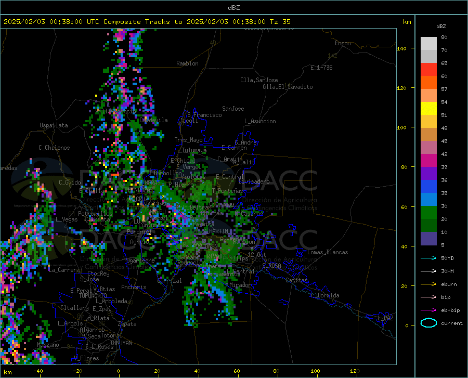Click the '30HM' legend label
This screenshot has width=468, height=378.
click(447, 271)
